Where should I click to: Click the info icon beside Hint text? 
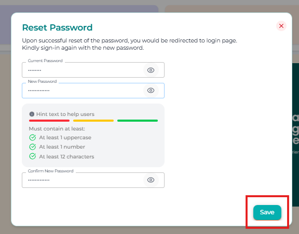tap(32, 114)
